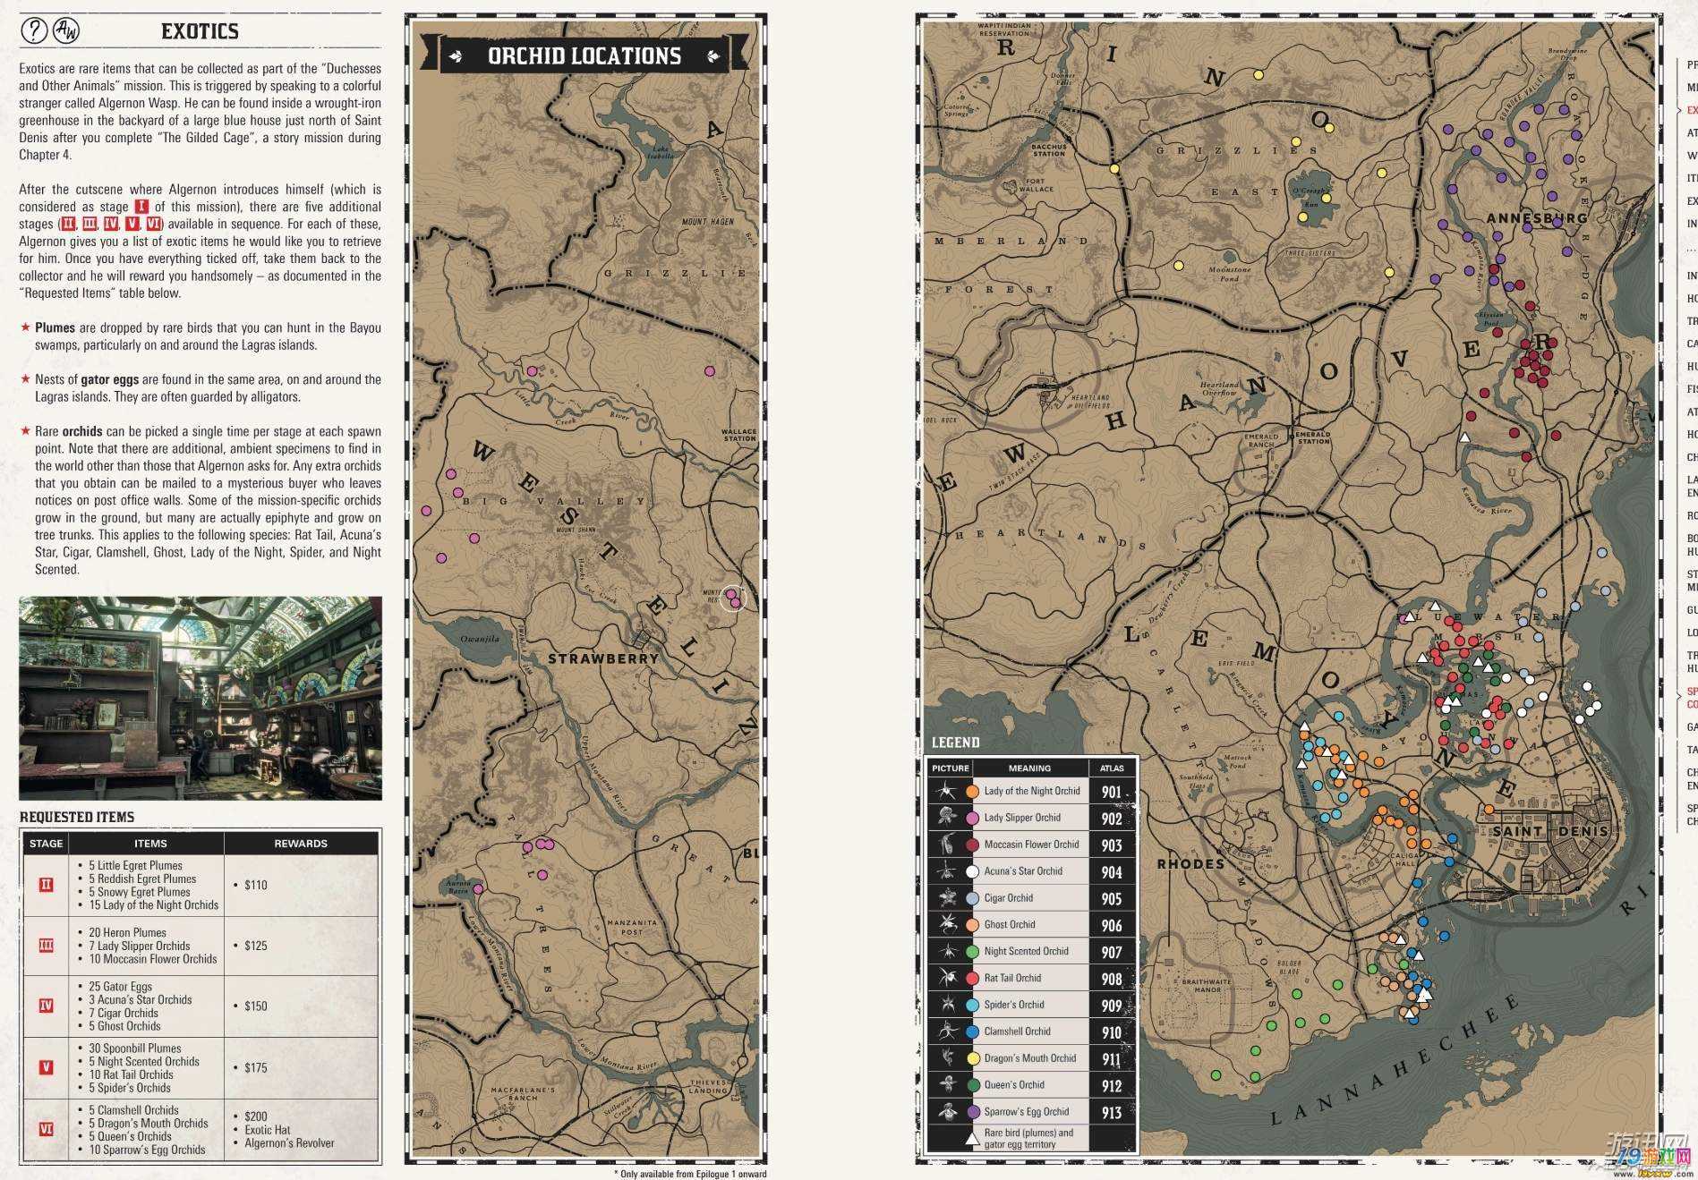This screenshot has width=1698, height=1180.
Task: Select the Clamshell Orchid picture icon
Action: point(945,1031)
